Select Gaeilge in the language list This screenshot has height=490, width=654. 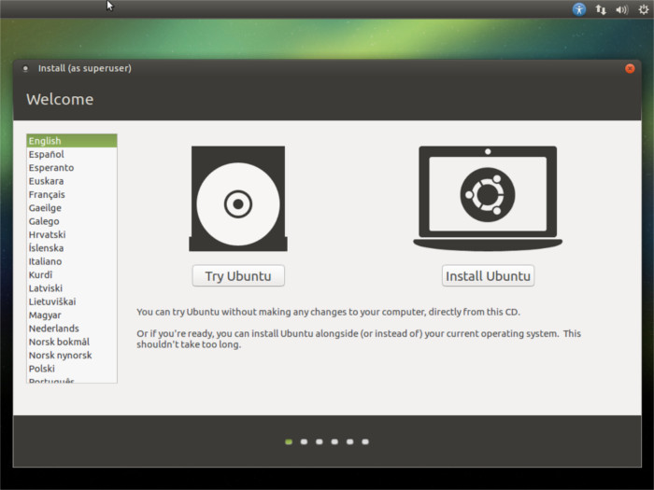(x=72, y=208)
